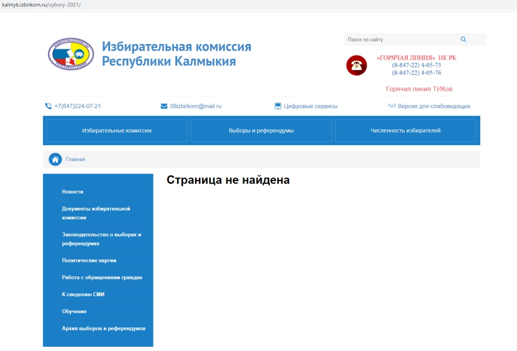
Task: Open Обучение in the sidebar
Action: pyautogui.click(x=74, y=311)
